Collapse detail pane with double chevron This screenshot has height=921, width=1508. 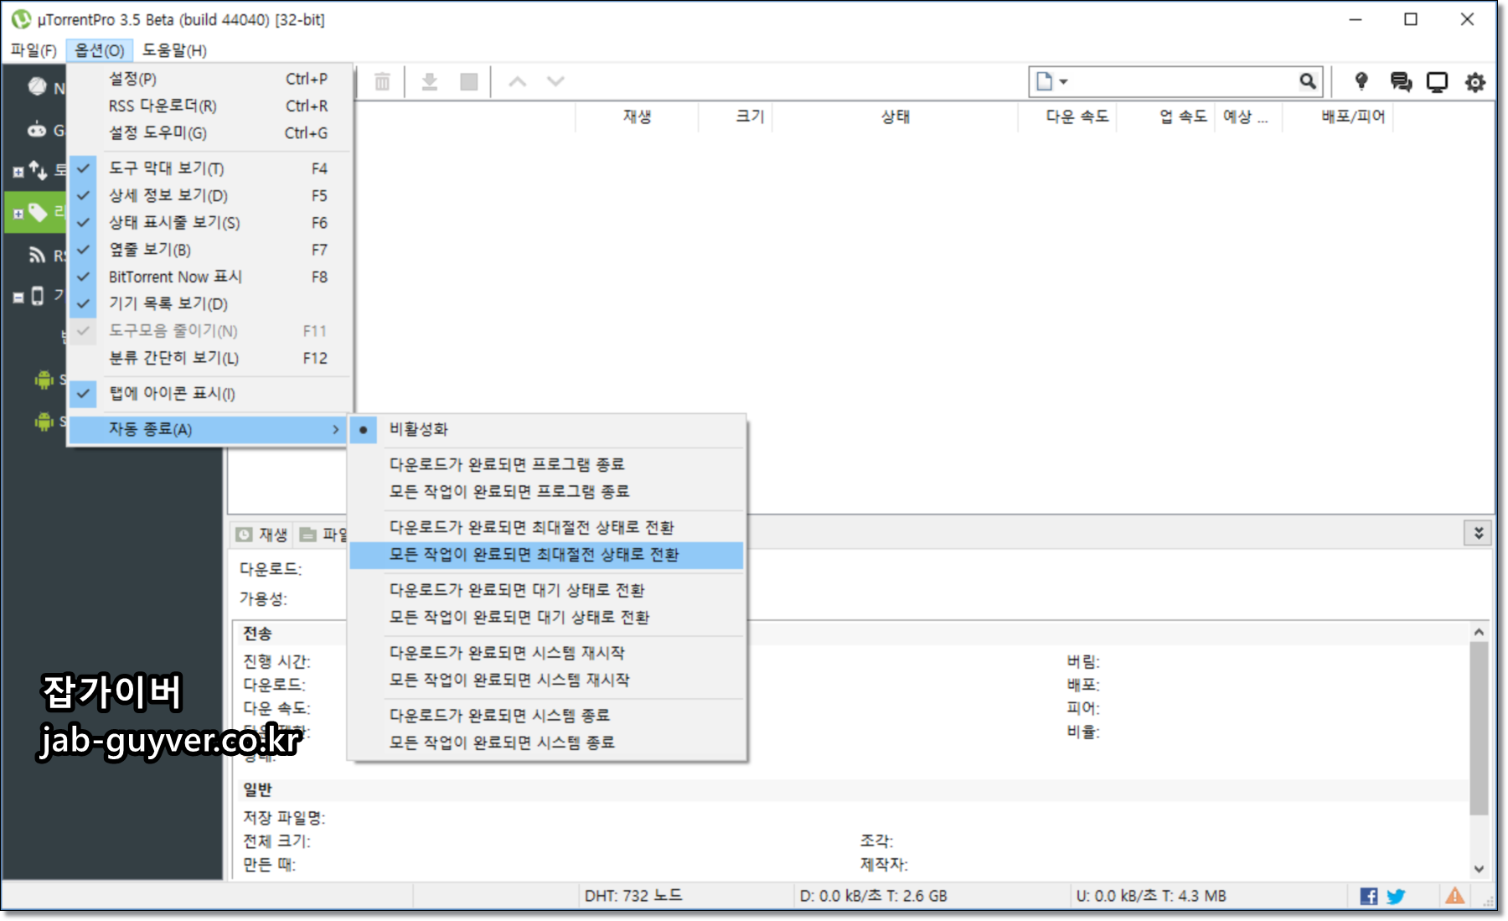(x=1479, y=533)
